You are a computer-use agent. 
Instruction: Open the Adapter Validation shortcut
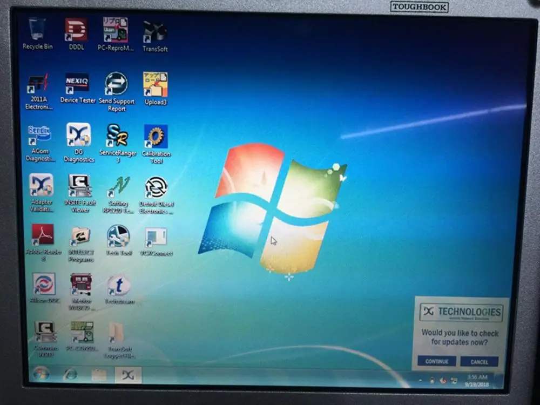42,193
